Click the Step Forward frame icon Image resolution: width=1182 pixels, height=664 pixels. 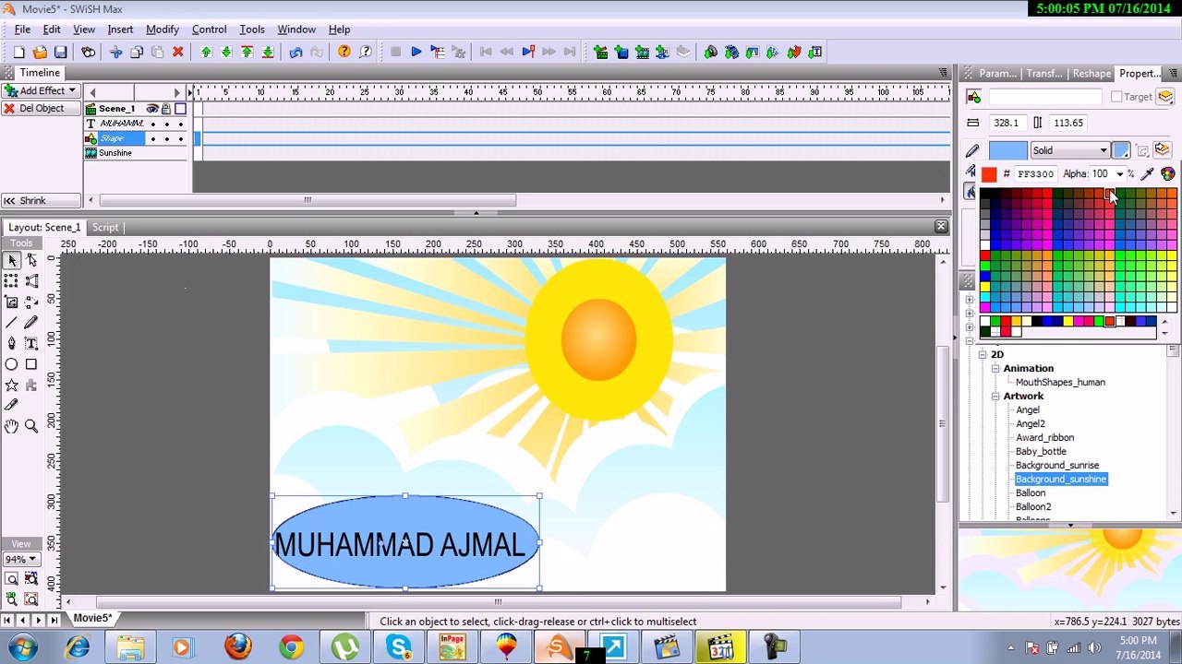(x=549, y=53)
